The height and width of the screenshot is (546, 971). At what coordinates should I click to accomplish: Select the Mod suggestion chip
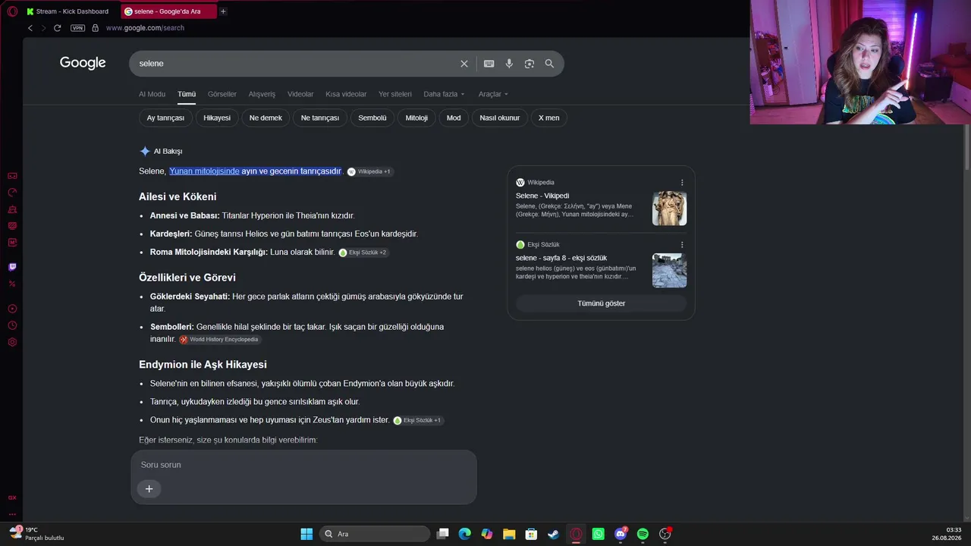(454, 118)
